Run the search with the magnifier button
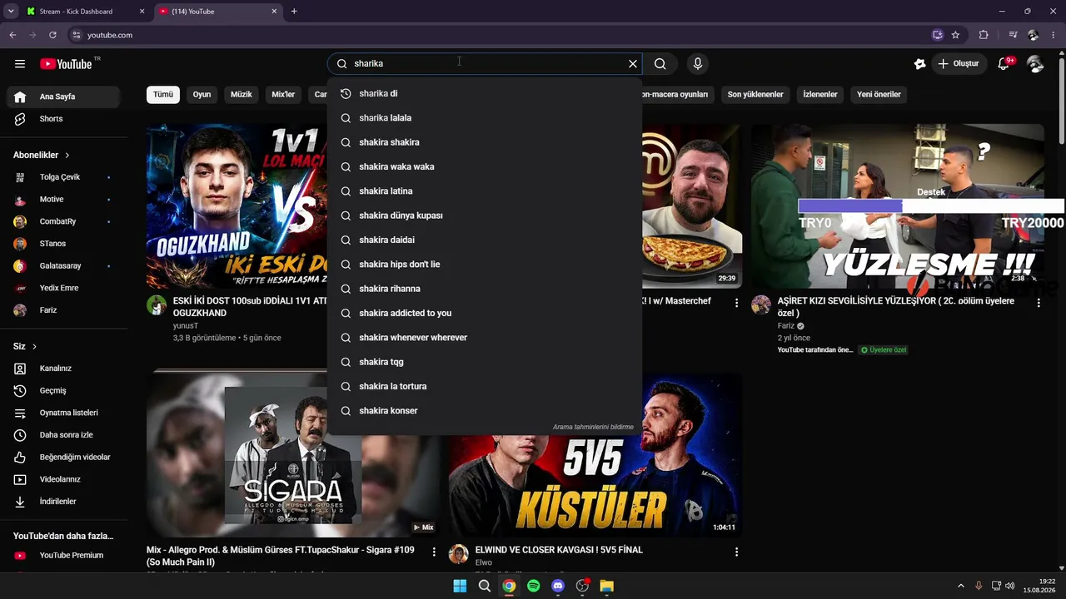1066x599 pixels. pyautogui.click(x=660, y=64)
